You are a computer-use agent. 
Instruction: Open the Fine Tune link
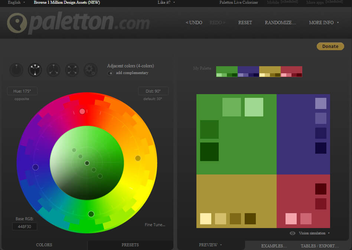point(155,225)
